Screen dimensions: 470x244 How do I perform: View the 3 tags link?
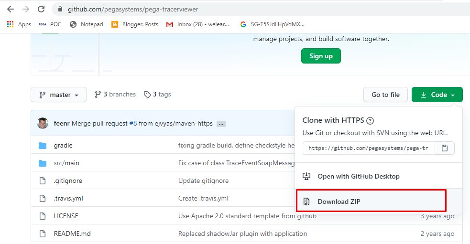coord(157,95)
